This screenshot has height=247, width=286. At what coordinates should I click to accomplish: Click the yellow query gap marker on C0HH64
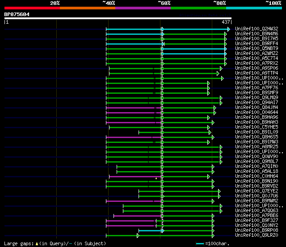click(x=156, y=178)
